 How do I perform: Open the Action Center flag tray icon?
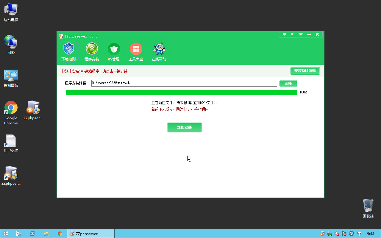point(344,234)
